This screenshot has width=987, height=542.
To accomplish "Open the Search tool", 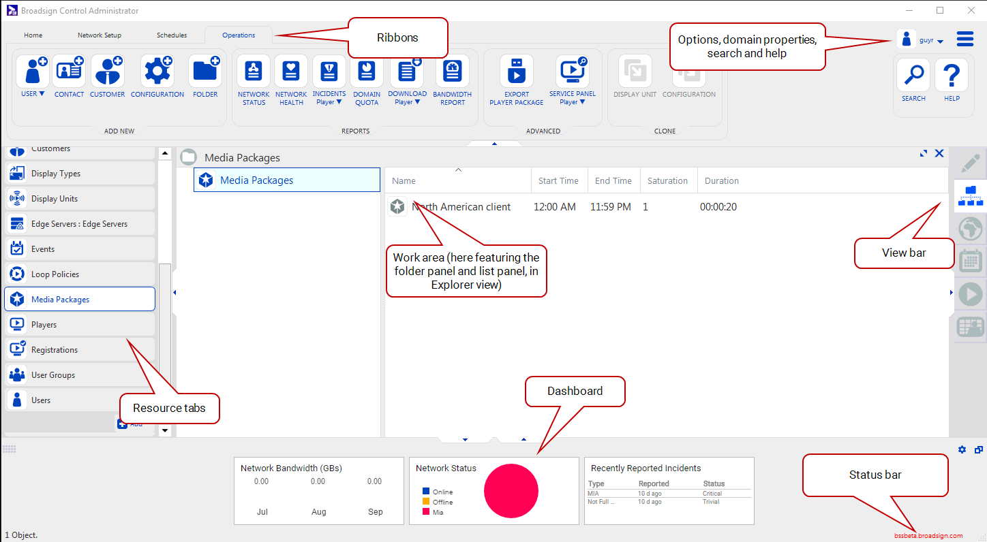I will [x=913, y=76].
